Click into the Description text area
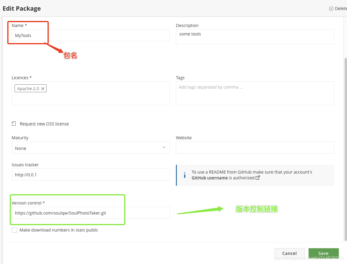 pos(255,37)
